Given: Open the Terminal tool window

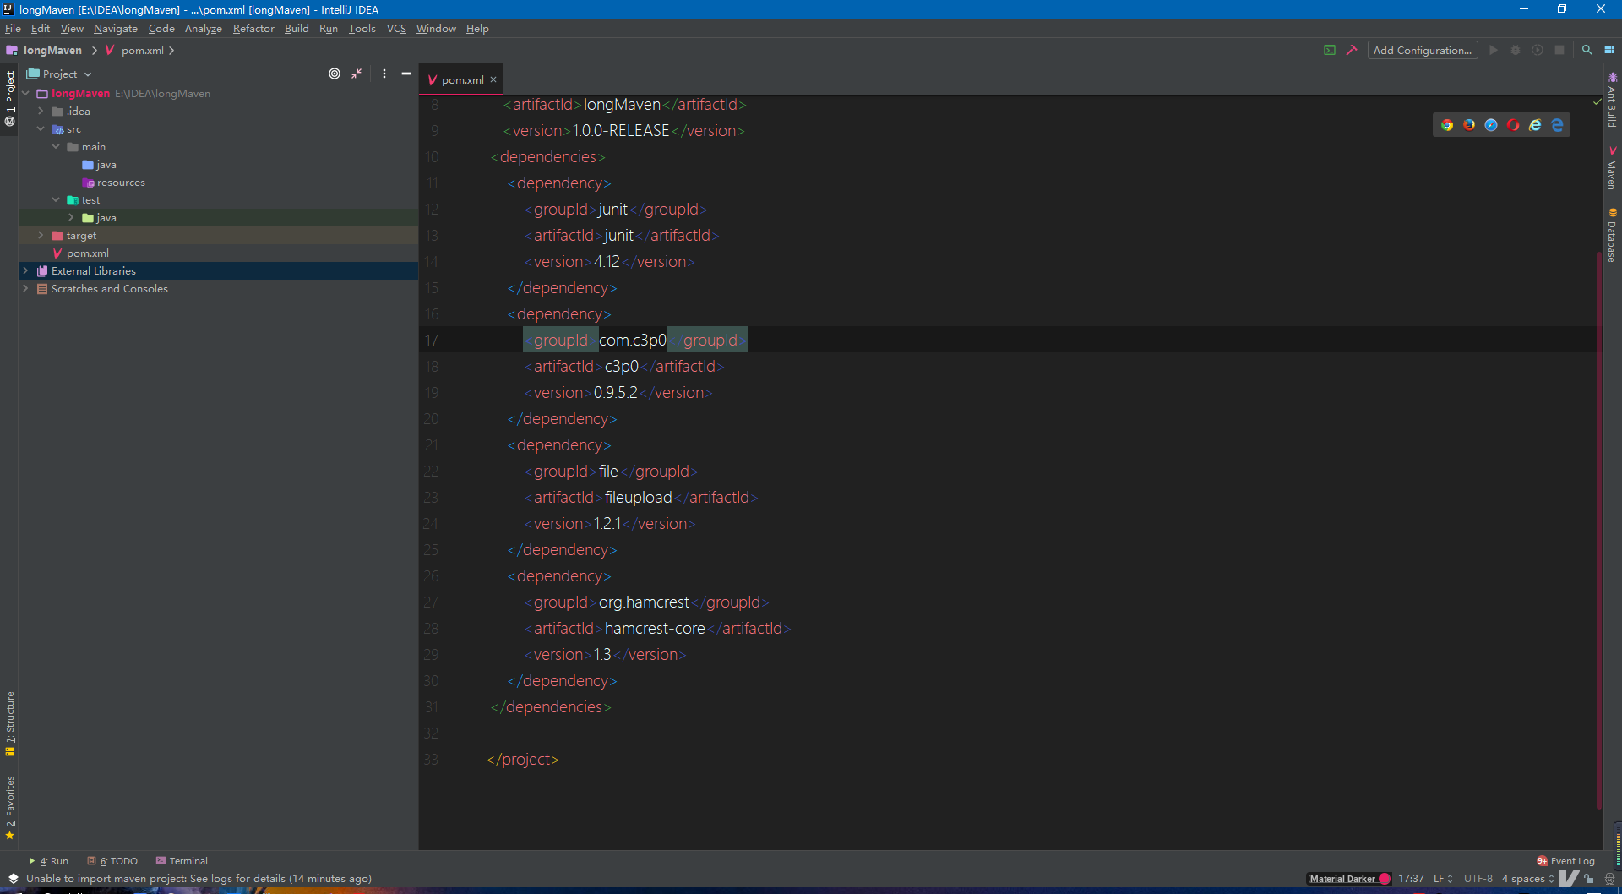Looking at the screenshot, I should [x=182, y=861].
